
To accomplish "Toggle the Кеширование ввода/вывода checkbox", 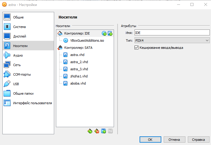I will [136, 48].
